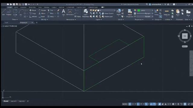Image resolution: width=193 pixels, height=108 pixels.
Task: Click the Paste tool
Action: click(178, 13)
